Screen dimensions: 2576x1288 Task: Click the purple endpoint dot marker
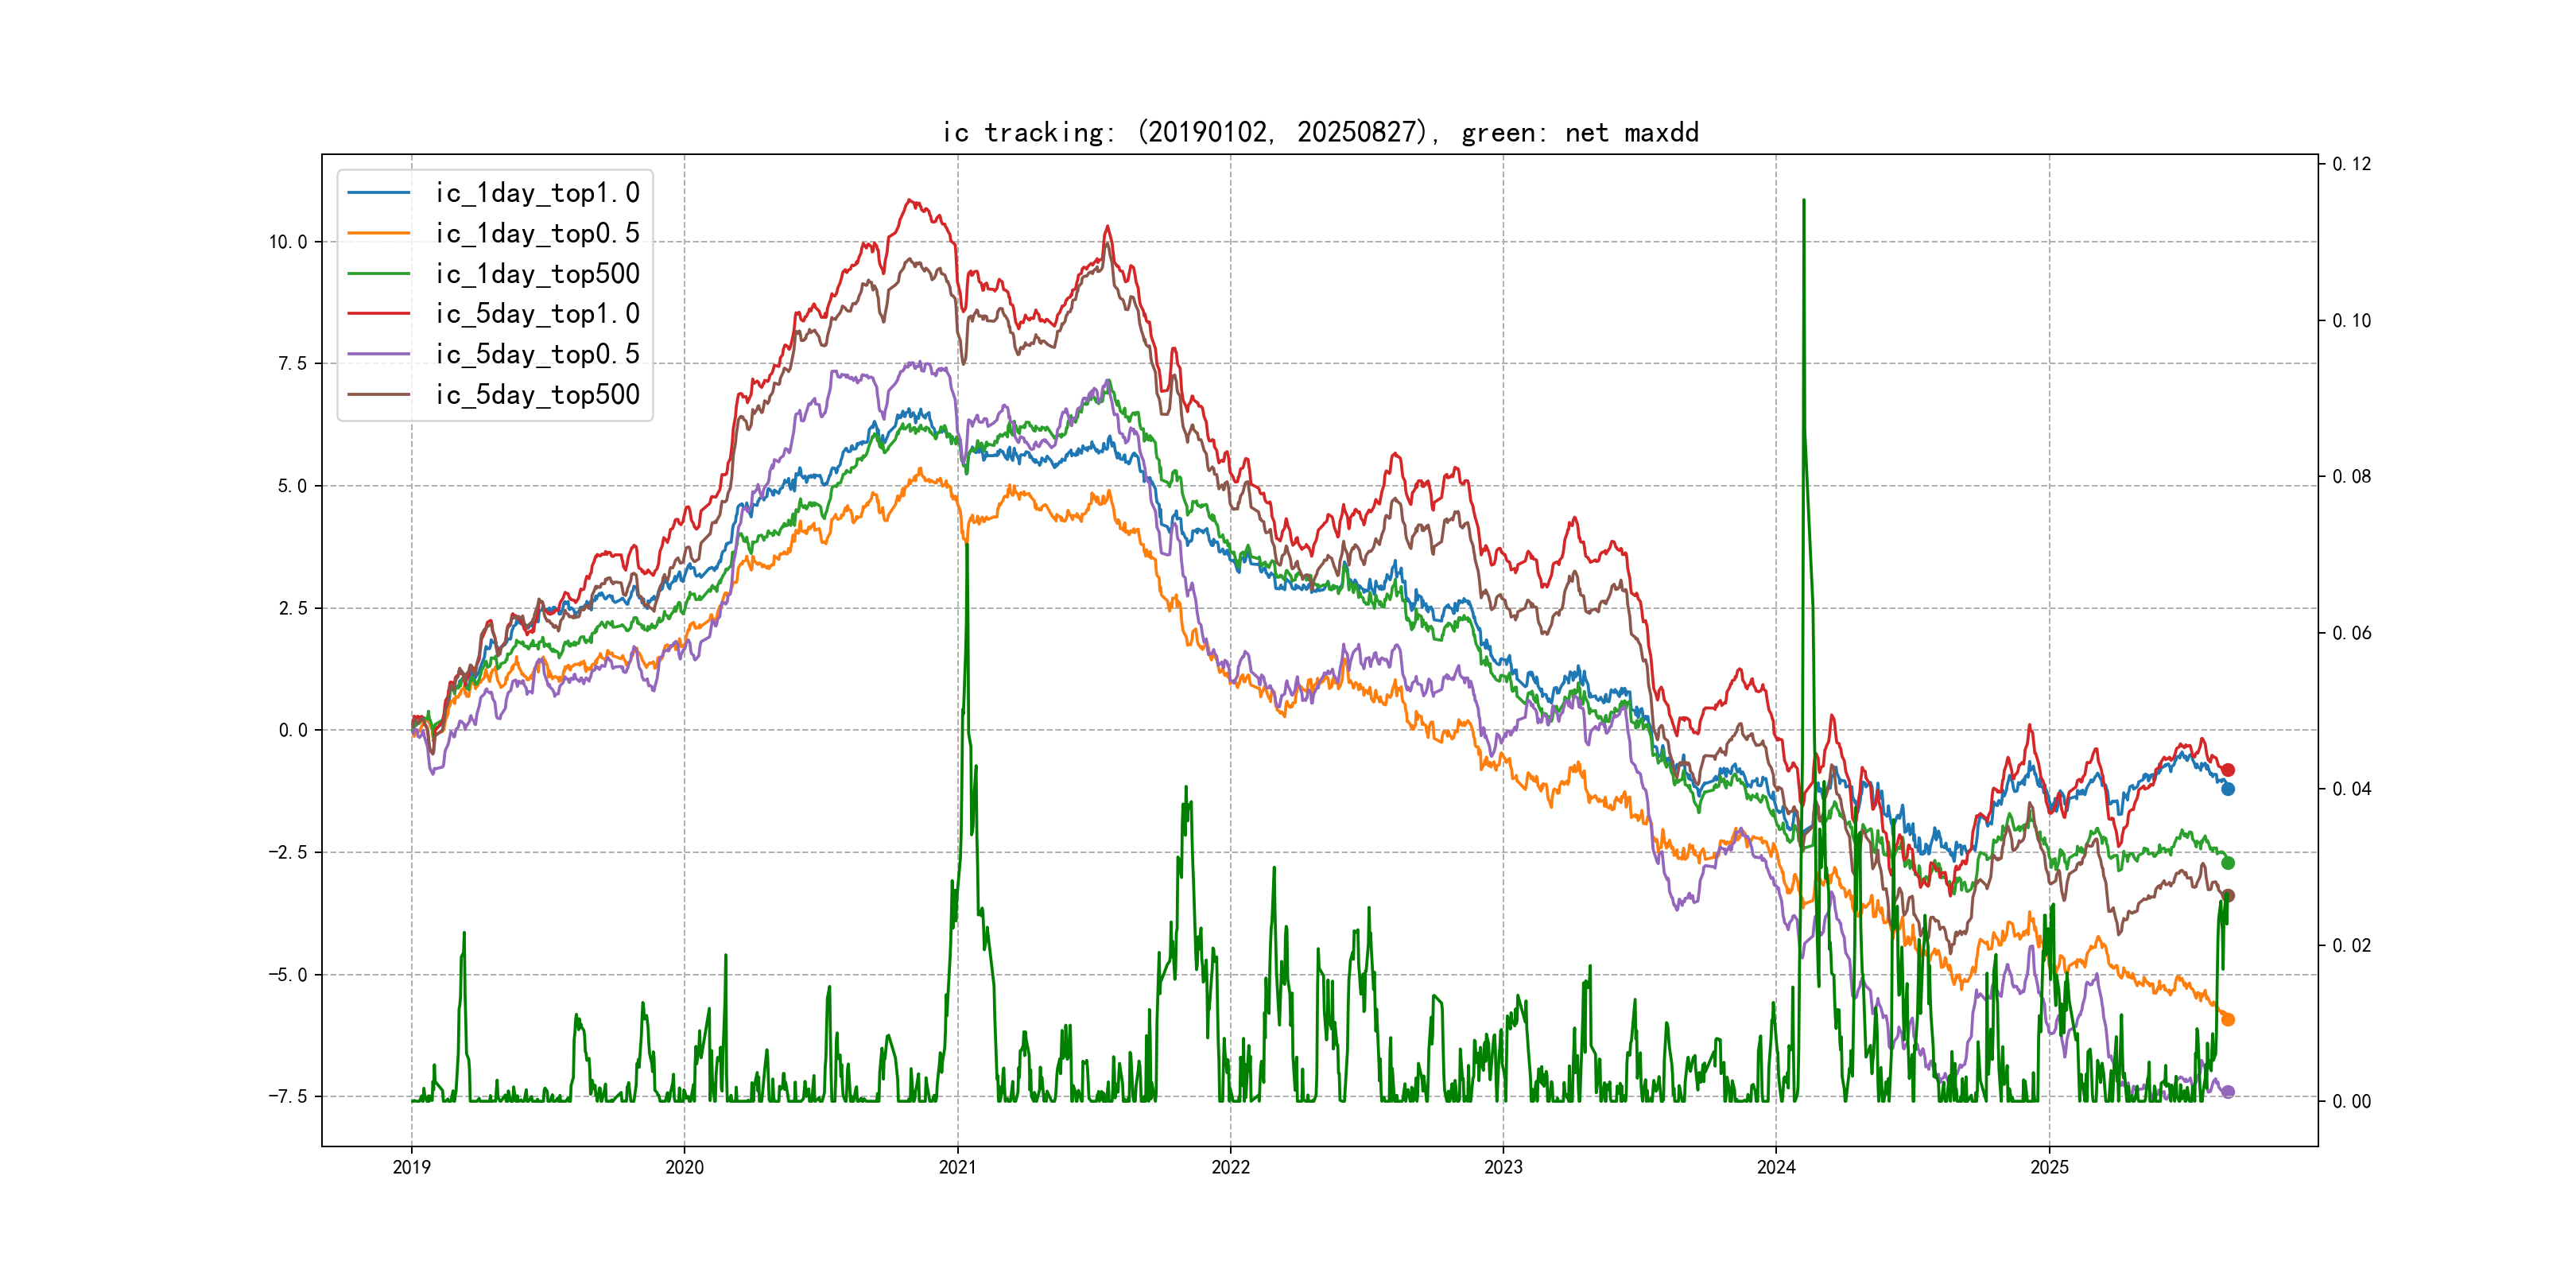[2228, 1092]
